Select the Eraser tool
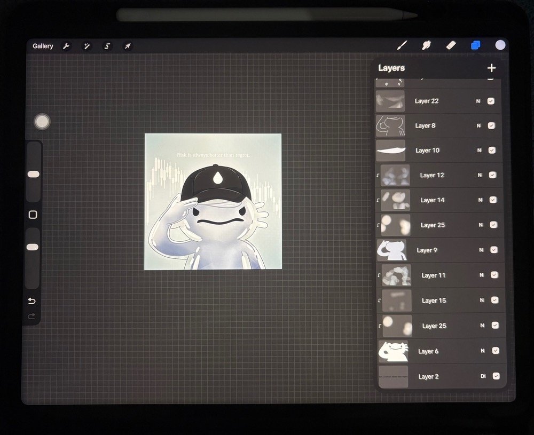 point(451,45)
